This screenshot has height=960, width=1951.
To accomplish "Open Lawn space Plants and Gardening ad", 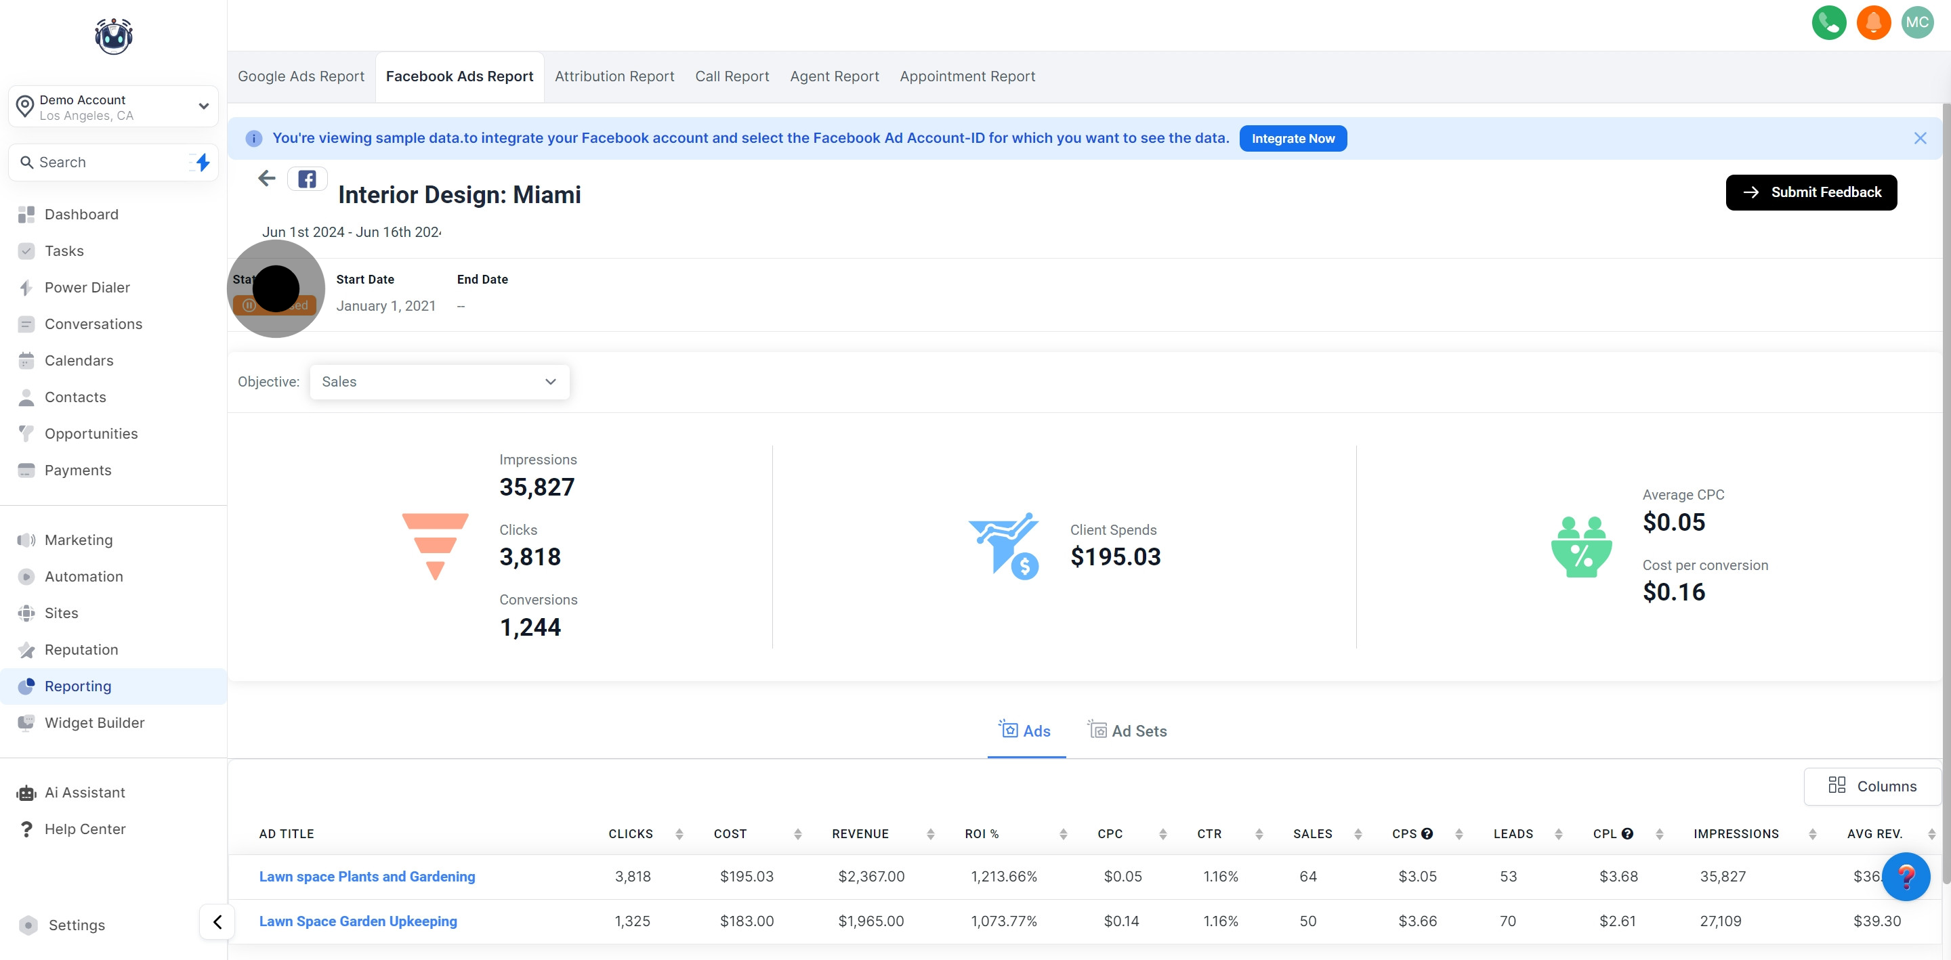I will [366, 877].
